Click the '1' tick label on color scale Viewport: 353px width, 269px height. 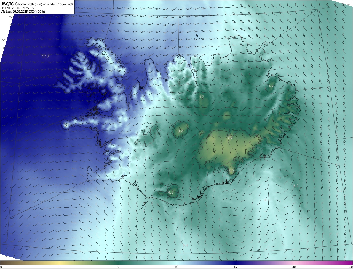tap(59, 267)
